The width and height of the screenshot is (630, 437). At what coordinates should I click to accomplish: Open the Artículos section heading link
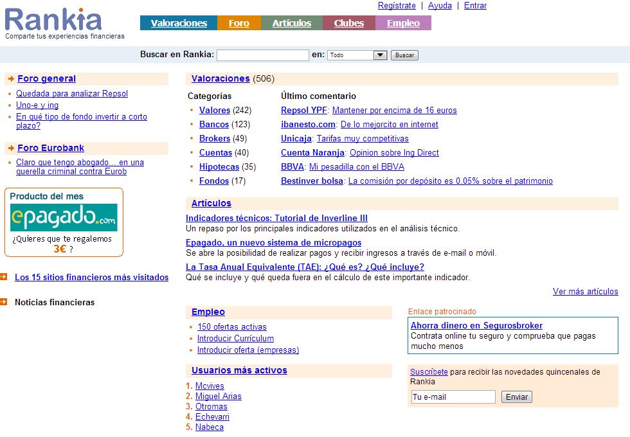coord(212,203)
